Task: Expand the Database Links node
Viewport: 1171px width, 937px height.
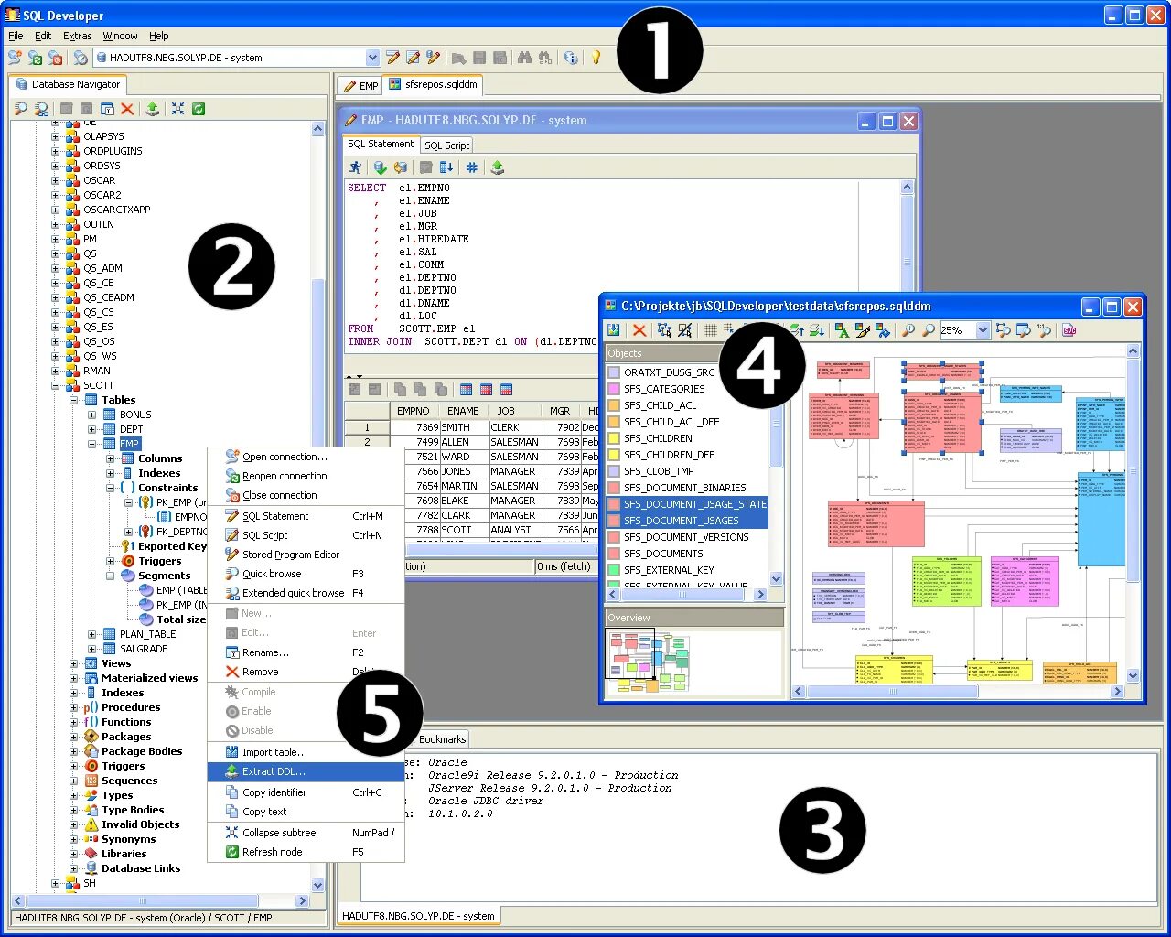Action: (x=73, y=868)
